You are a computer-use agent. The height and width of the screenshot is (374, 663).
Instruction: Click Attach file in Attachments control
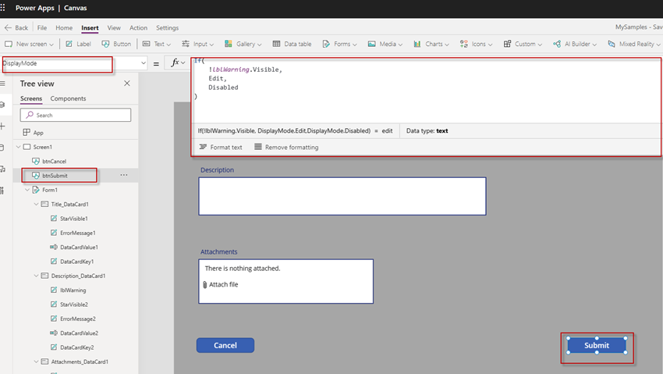pos(221,285)
